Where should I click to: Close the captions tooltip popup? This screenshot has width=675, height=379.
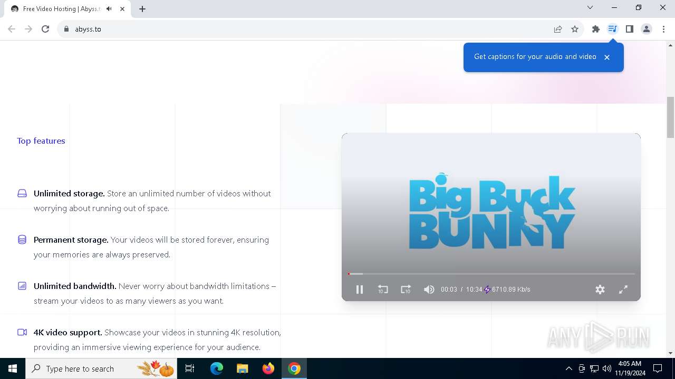(x=607, y=57)
